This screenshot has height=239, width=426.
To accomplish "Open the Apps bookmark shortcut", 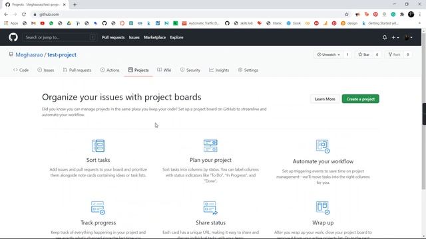I will (11, 23).
